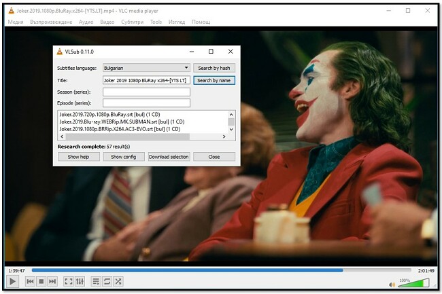The image size is (442, 294).
Task: Seek within the blue playback progress bar
Action: point(221,270)
